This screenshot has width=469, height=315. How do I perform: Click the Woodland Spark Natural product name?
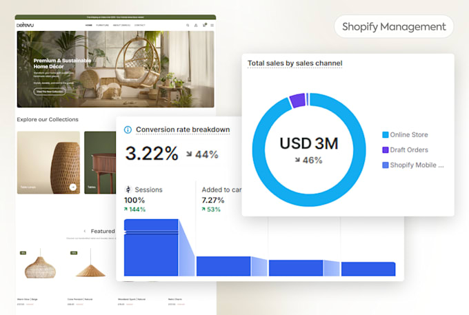[132, 299]
